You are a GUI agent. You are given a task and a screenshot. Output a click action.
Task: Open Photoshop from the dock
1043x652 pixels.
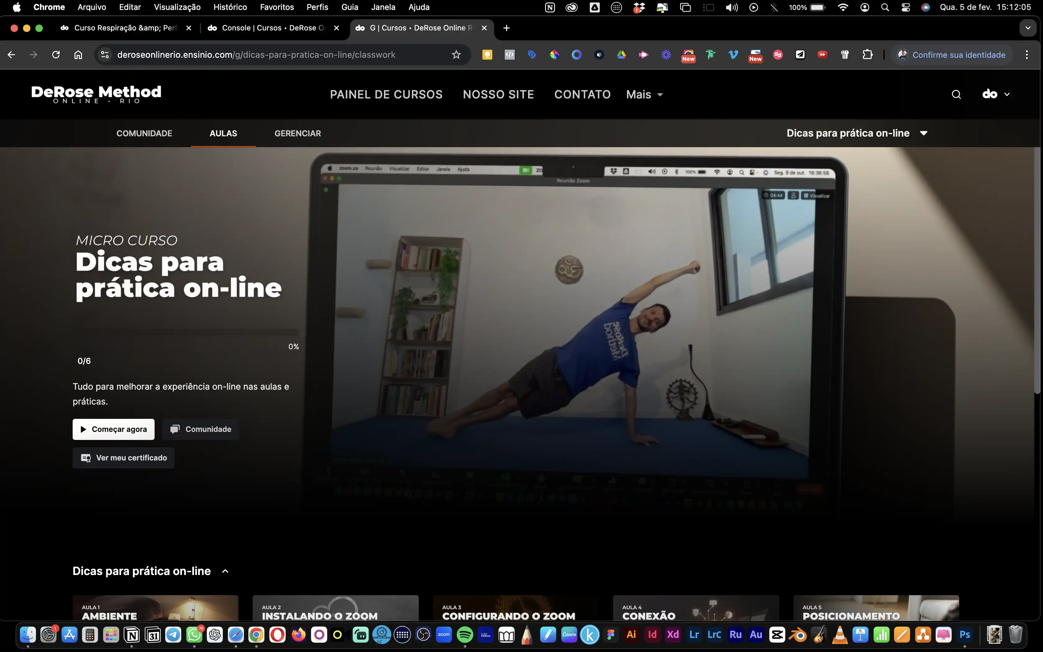964,635
